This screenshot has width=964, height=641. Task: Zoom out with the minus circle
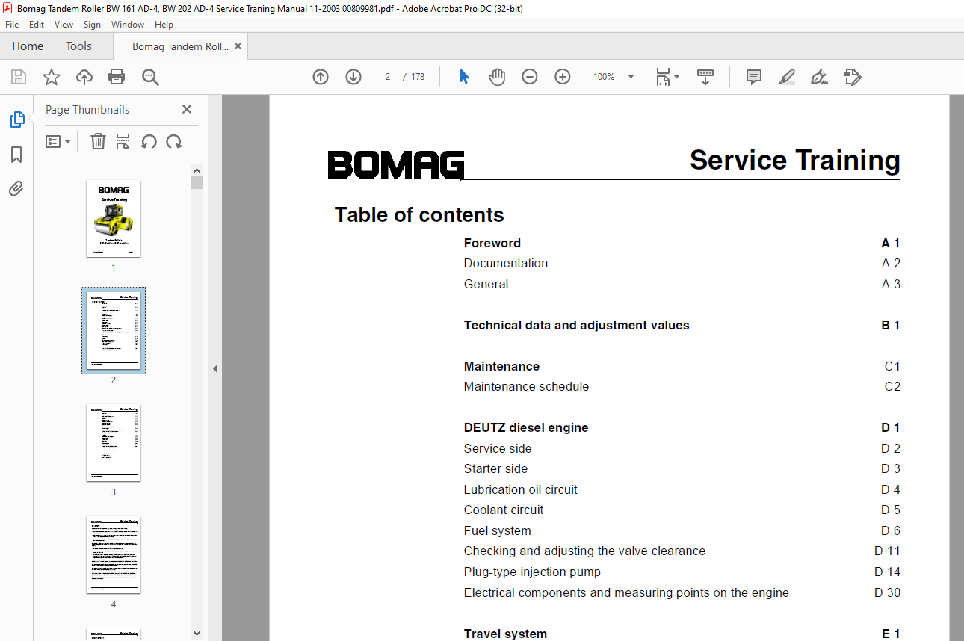[530, 77]
